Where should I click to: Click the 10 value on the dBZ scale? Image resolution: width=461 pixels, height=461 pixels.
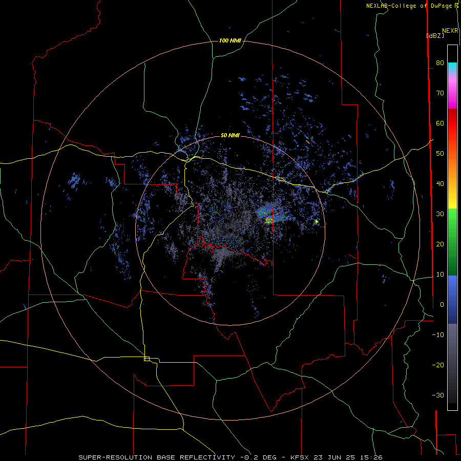(x=440, y=275)
